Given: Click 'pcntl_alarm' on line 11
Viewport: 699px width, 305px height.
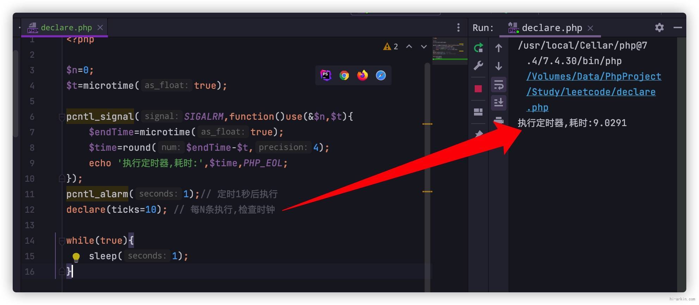Looking at the screenshot, I should click(97, 194).
